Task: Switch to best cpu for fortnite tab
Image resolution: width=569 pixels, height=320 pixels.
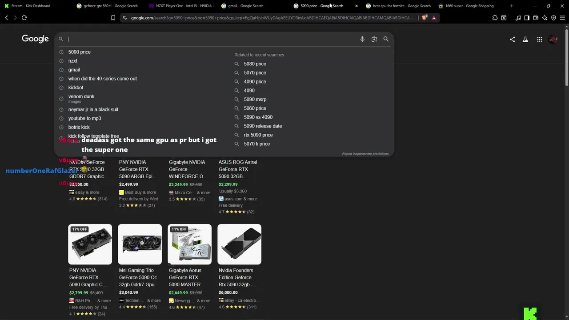Action: (398, 6)
